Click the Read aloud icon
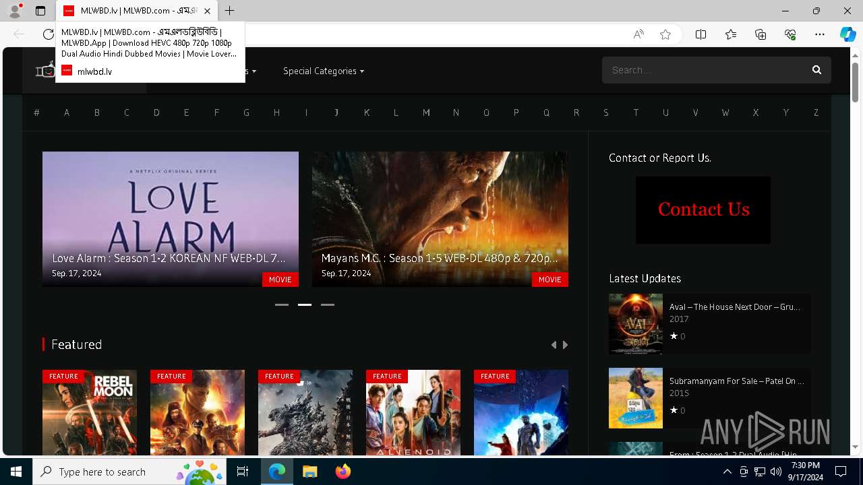Viewport: 863px width, 485px height. 638,34
